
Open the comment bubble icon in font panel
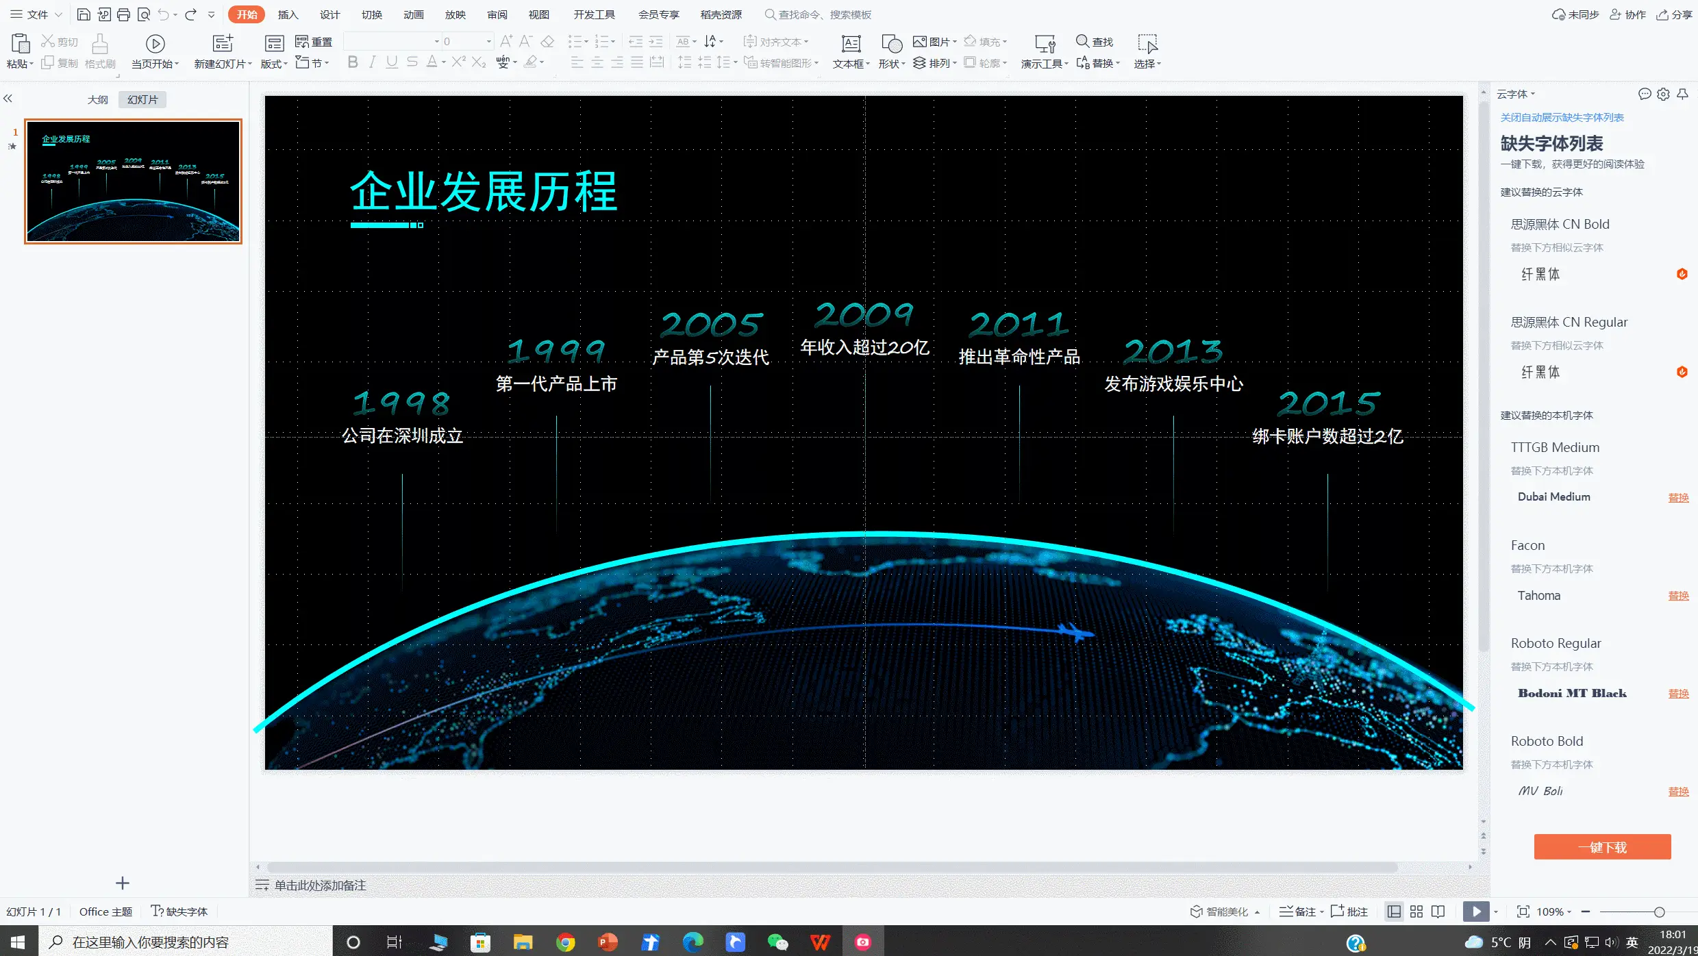[1645, 94]
